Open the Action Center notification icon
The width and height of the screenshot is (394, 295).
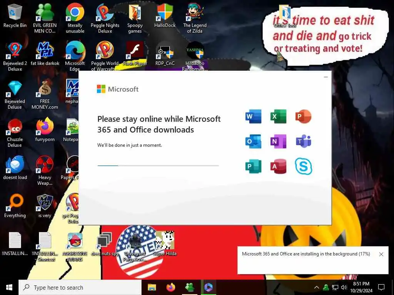click(381, 287)
